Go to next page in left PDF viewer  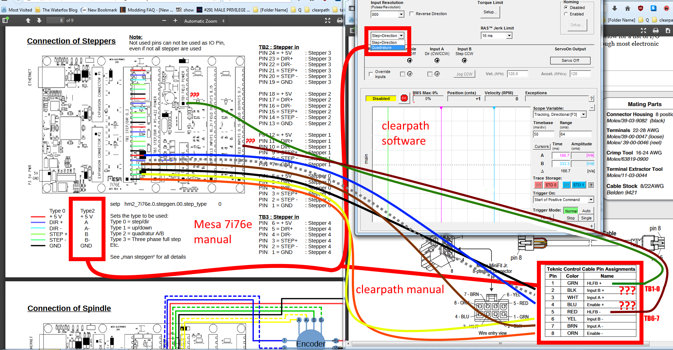[39, 21]
